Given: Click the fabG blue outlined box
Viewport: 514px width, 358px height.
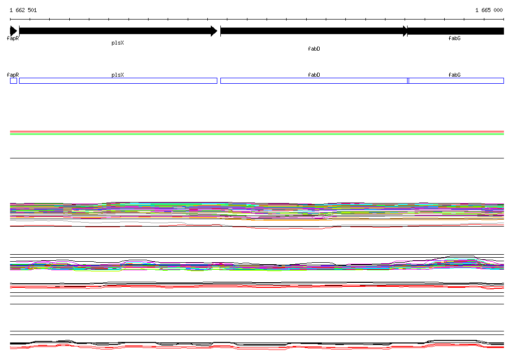Looking at the screenshot, I should (456, 81).
